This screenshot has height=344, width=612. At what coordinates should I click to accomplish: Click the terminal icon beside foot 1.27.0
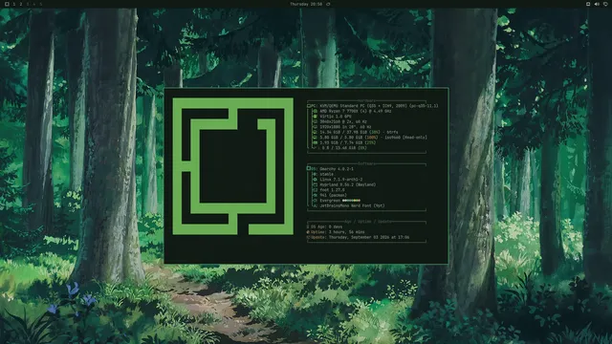click(315, 190)
